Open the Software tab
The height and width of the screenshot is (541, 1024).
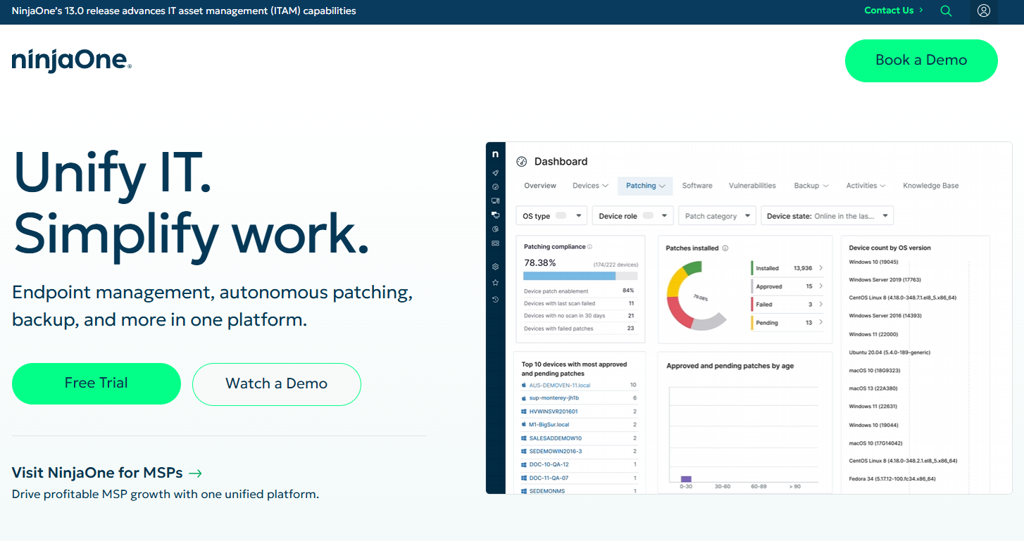click(697, 186)
